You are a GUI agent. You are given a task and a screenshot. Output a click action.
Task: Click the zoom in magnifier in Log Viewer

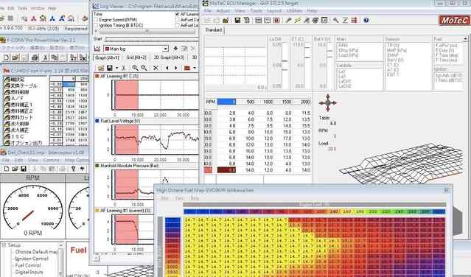135,68
